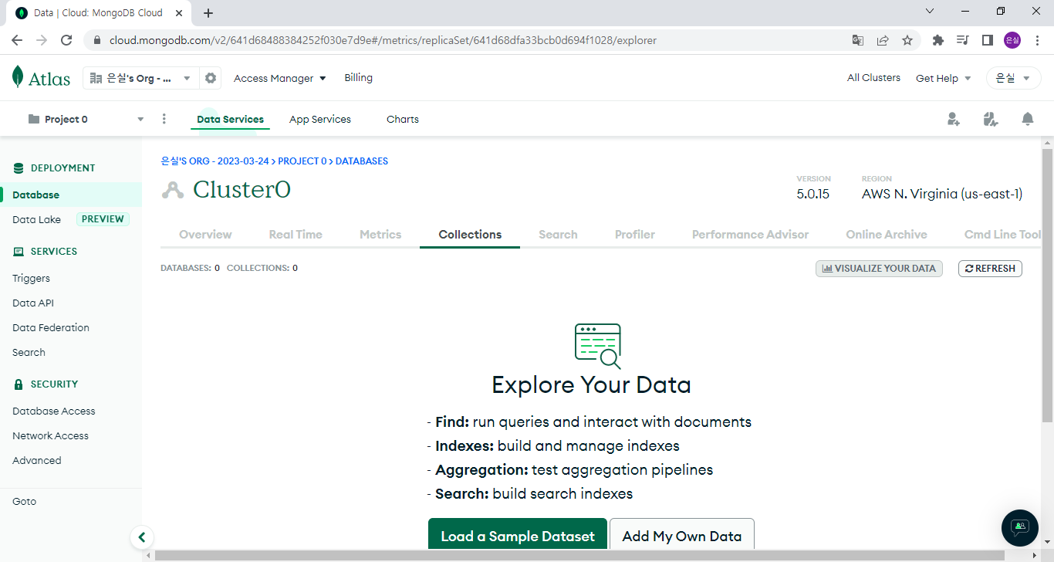Expand the Access Manager dropdown

click(x=280, y=78)
